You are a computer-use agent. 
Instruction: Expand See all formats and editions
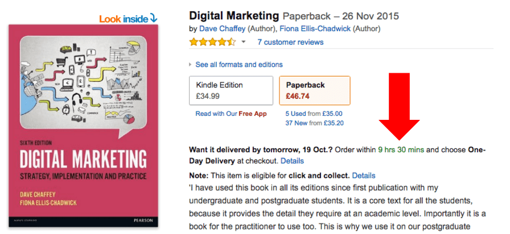pos(238,65)
